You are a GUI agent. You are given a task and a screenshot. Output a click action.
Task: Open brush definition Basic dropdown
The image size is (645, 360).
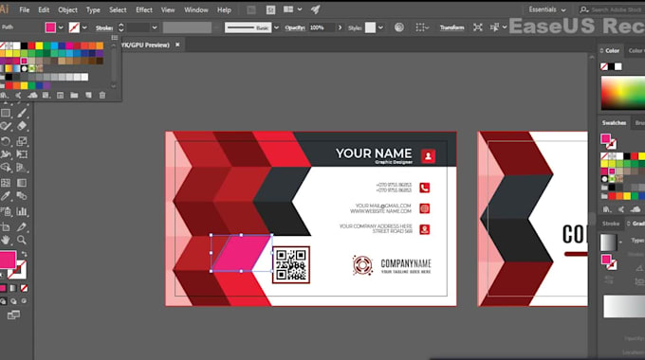[276, 27]
